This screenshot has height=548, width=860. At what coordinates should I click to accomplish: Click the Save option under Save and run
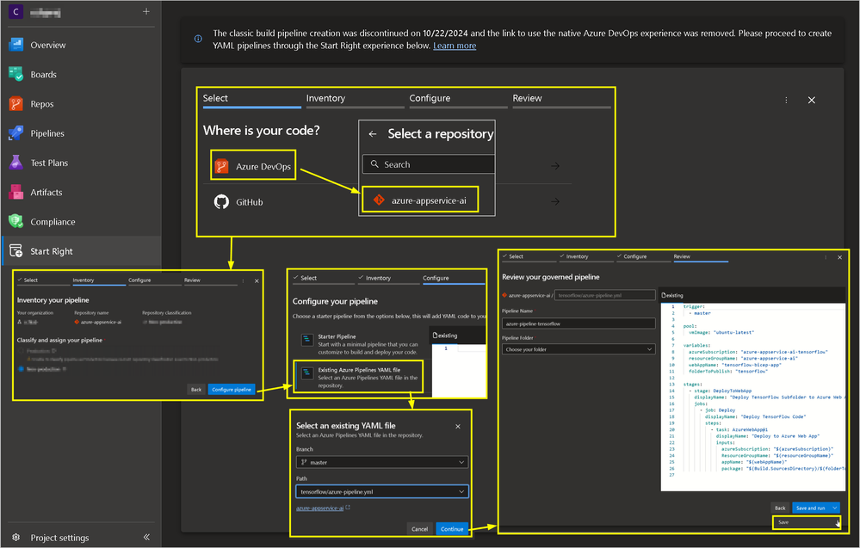[x=806, y=522]
